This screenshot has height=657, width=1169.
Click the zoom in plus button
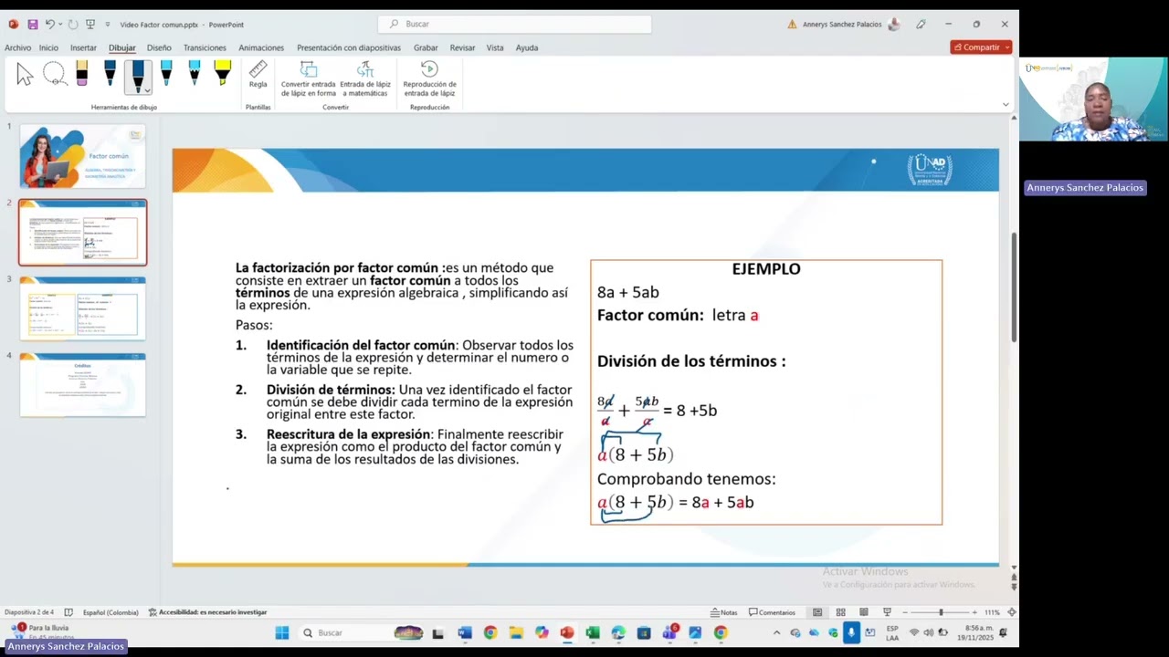tap(974, 612)
